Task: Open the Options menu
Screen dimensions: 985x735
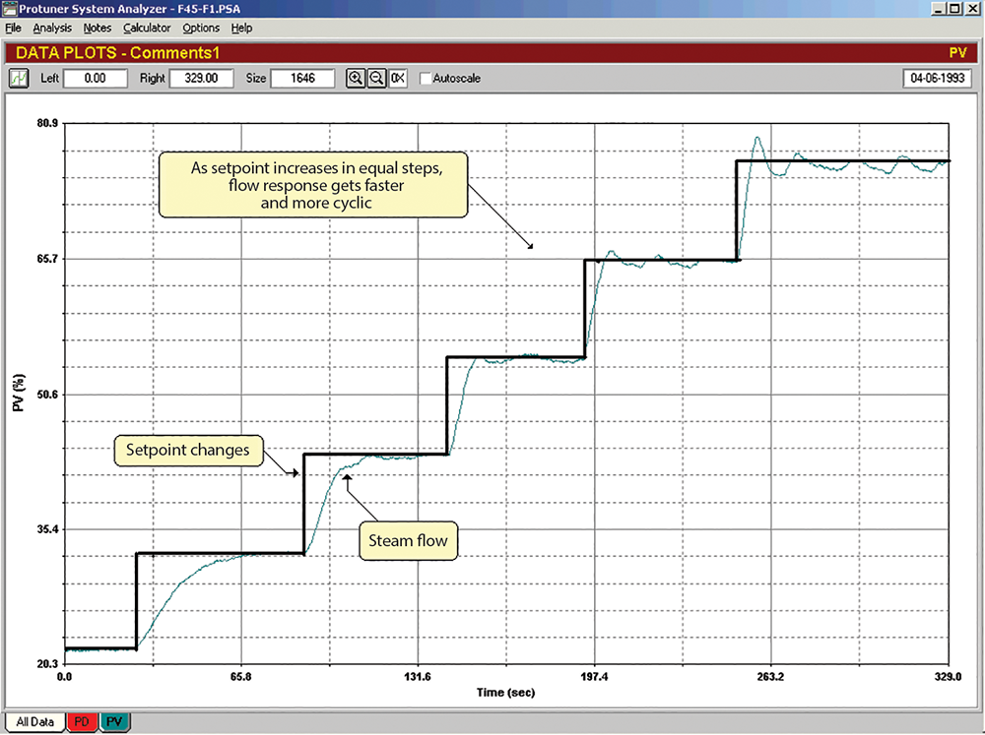Action: 201,28
